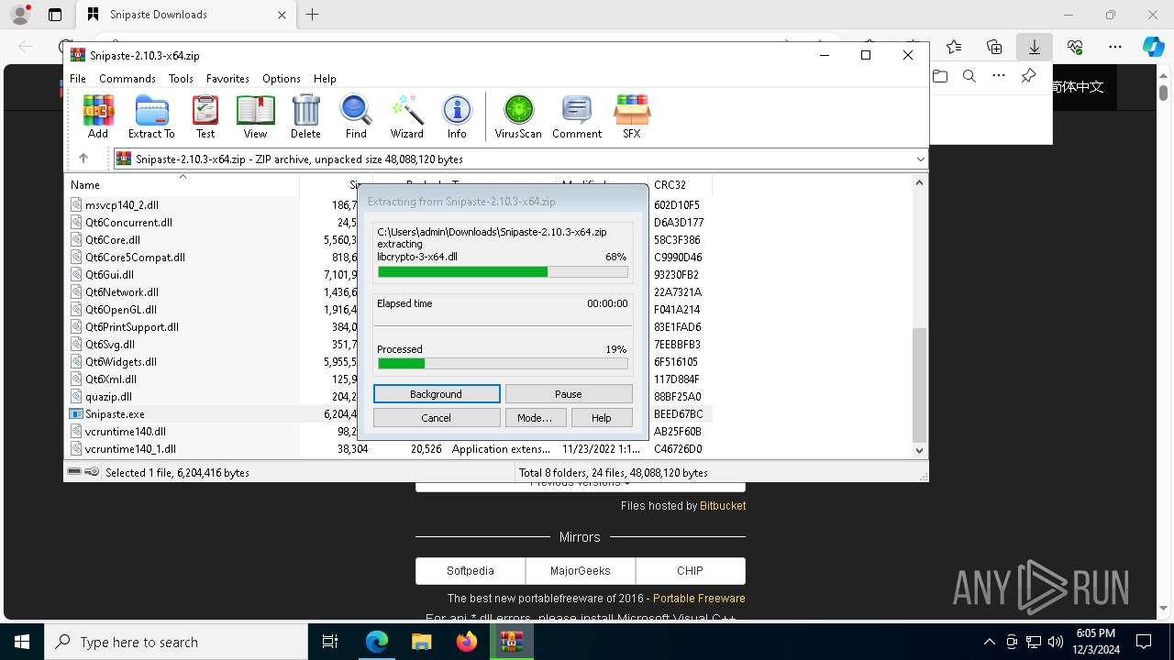1174x660 pixels.
Task: Open Firefox from taskbar
Action: click(467, 642)
